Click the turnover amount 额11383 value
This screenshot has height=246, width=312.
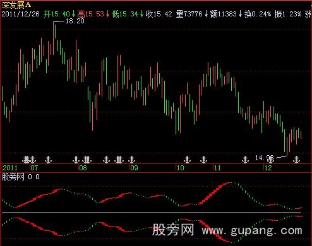pos(224,14)
